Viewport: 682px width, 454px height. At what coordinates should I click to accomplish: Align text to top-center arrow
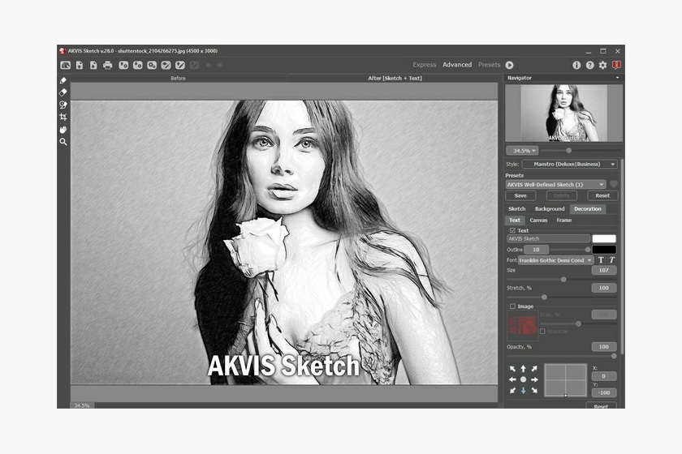click(x=523, y=368)
